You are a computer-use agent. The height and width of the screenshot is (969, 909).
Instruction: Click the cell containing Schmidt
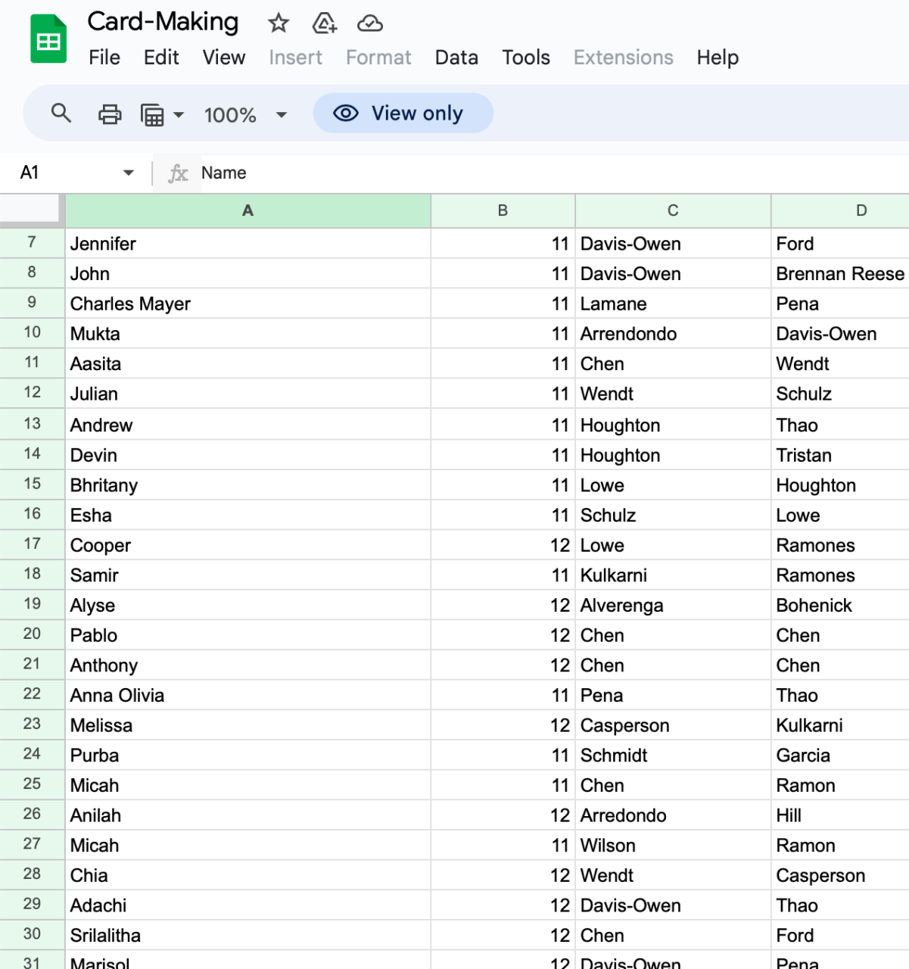[x=673, y=756]
